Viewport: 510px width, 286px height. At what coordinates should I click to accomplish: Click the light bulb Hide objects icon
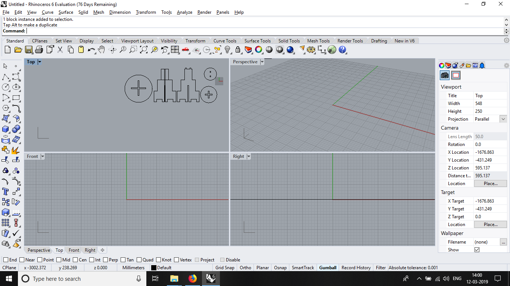tap(227, 50)
